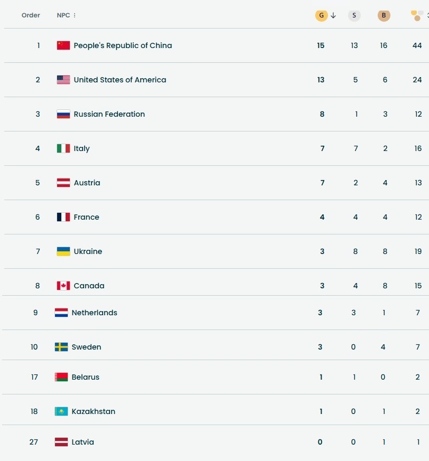Screen dimensions: 429x461
Task: Click the China flag icon
Action: click(x=63, y=45)
